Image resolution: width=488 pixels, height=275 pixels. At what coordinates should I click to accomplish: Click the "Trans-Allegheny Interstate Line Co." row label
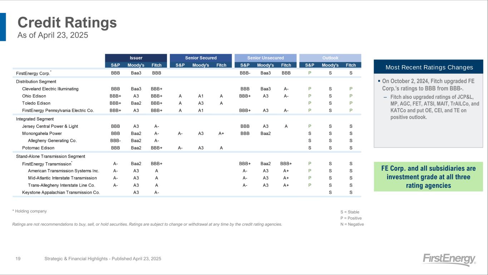[61, 185]
